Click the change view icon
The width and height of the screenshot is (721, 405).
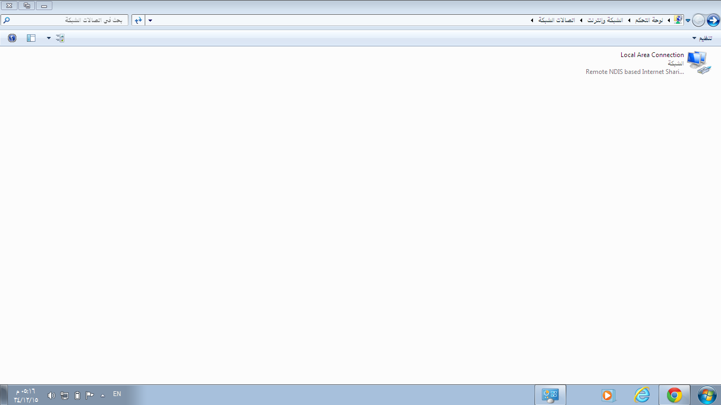pos(60,38)
